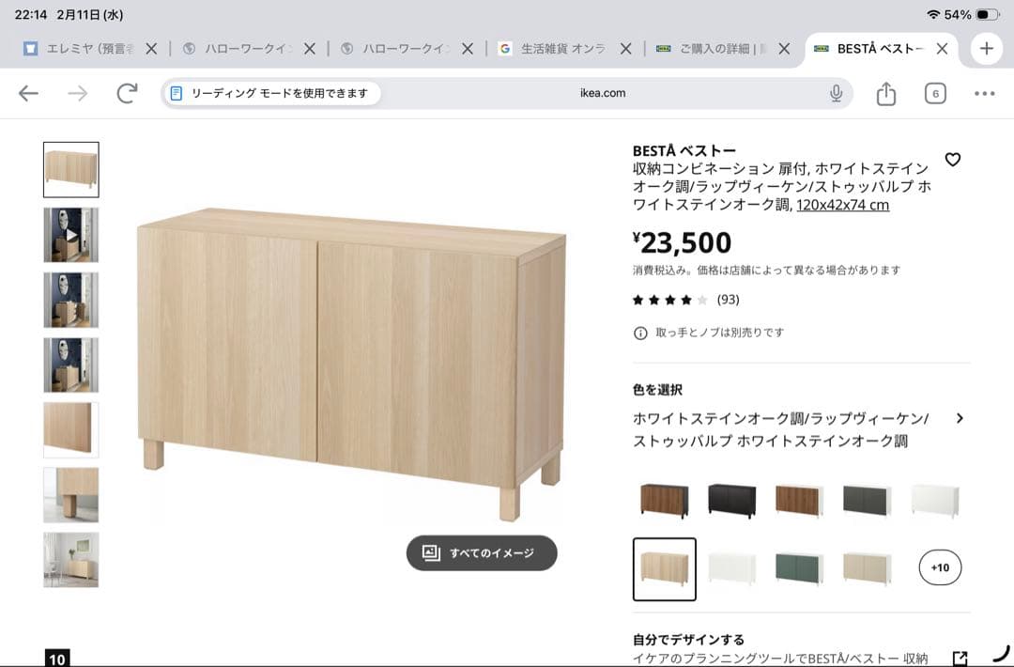Open the tab overview showing 6 tabs
The width and height of the screenshot is (1014, 667).
pyautogui.click(x=934, y=93)
